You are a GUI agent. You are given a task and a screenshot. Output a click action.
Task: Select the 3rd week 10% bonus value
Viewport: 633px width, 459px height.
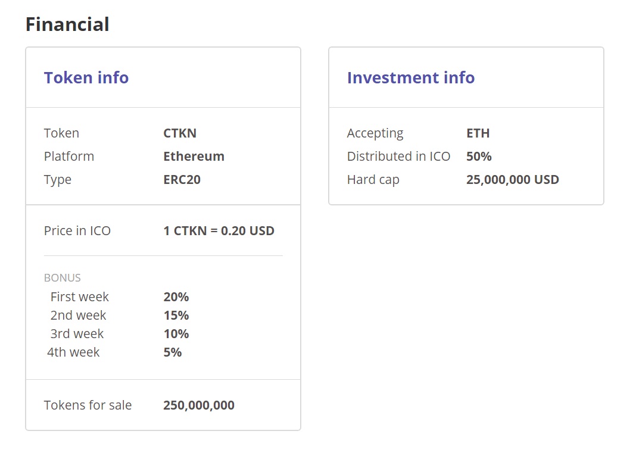176,334
